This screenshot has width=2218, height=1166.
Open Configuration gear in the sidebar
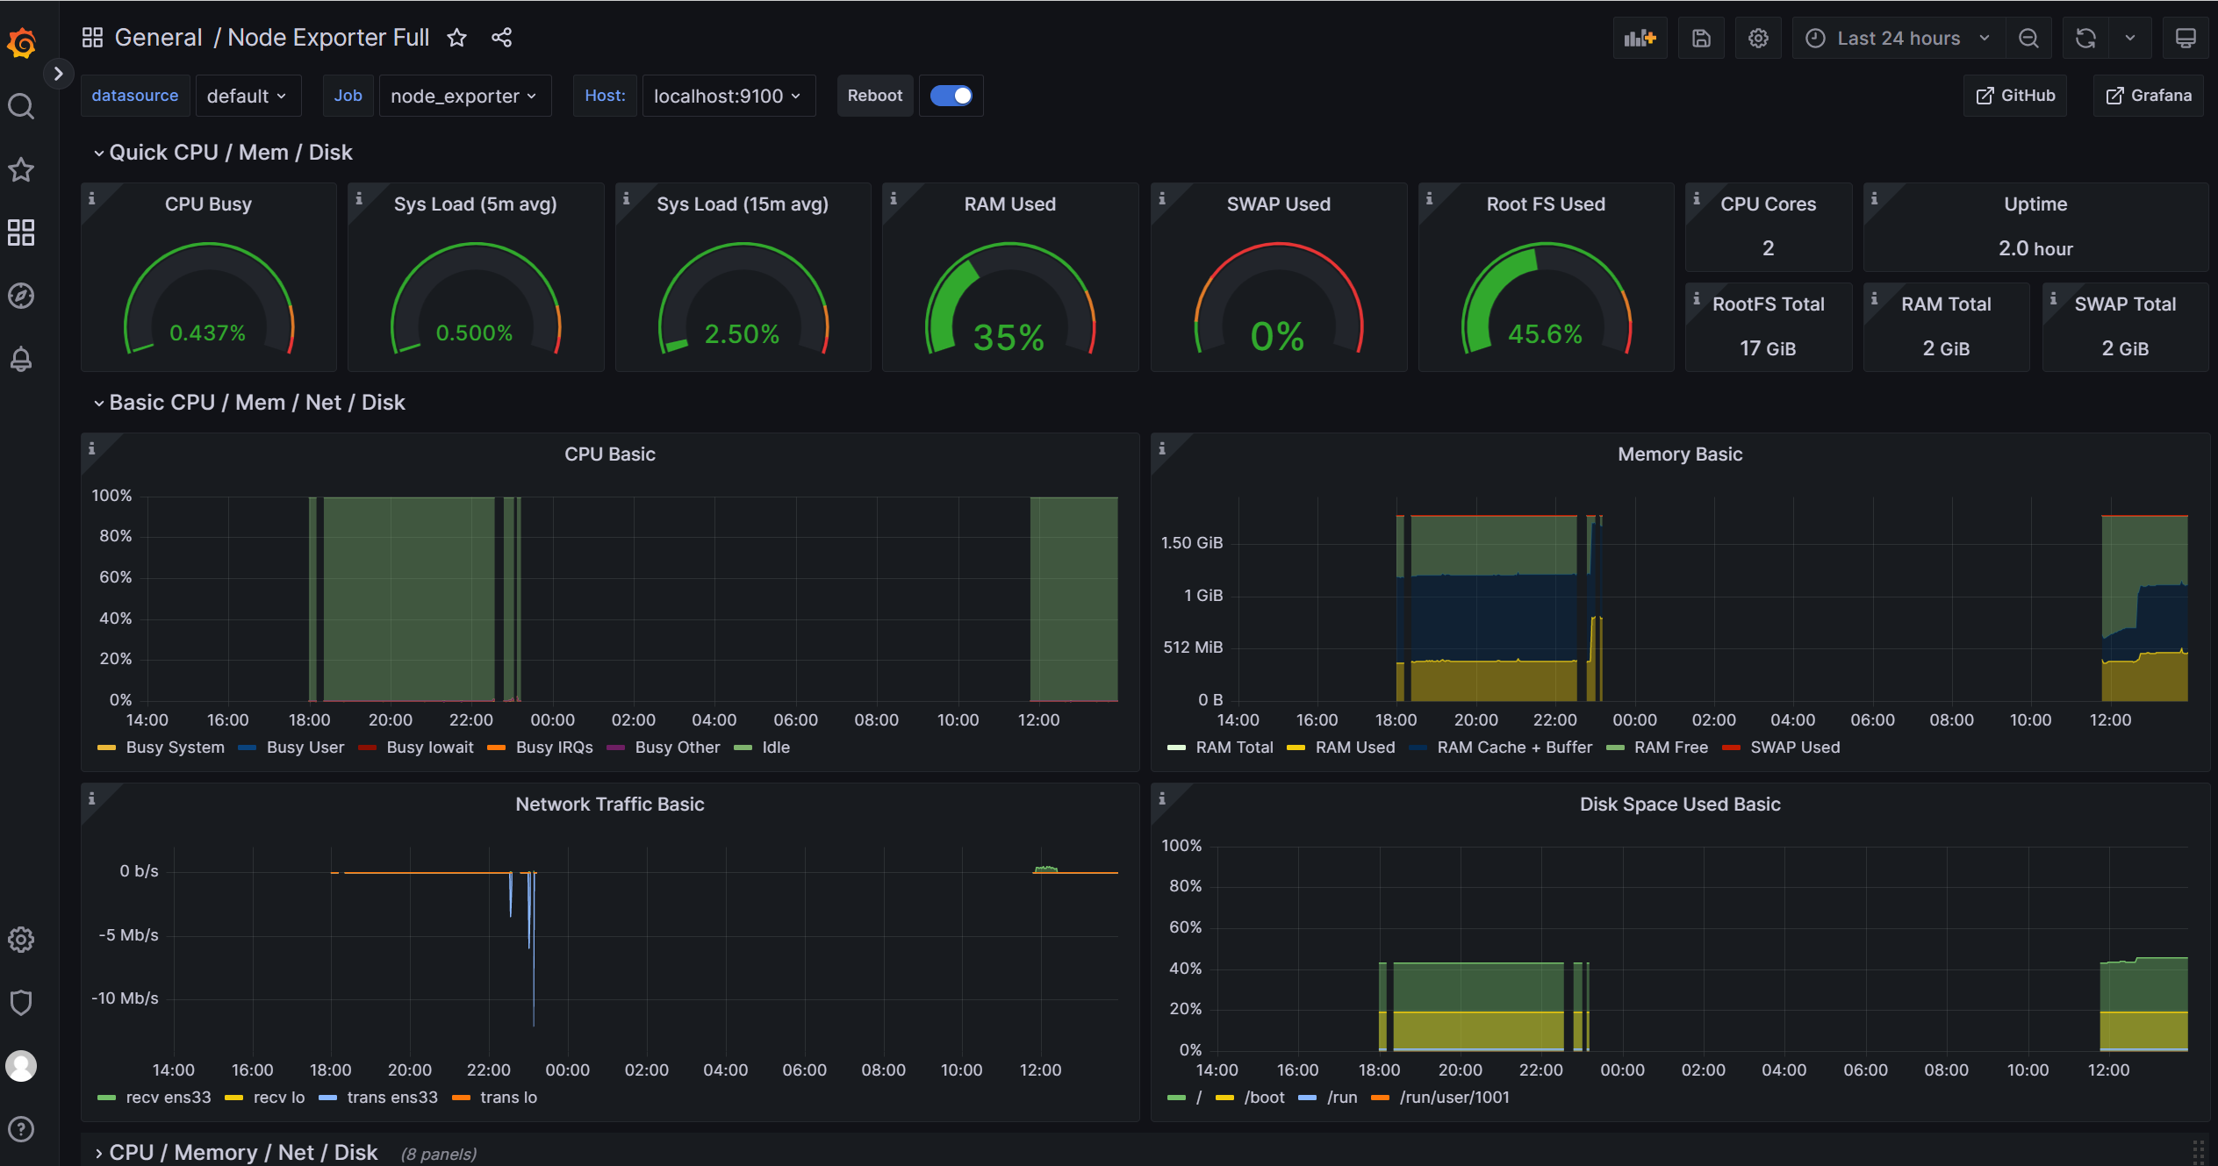[21, 940]
